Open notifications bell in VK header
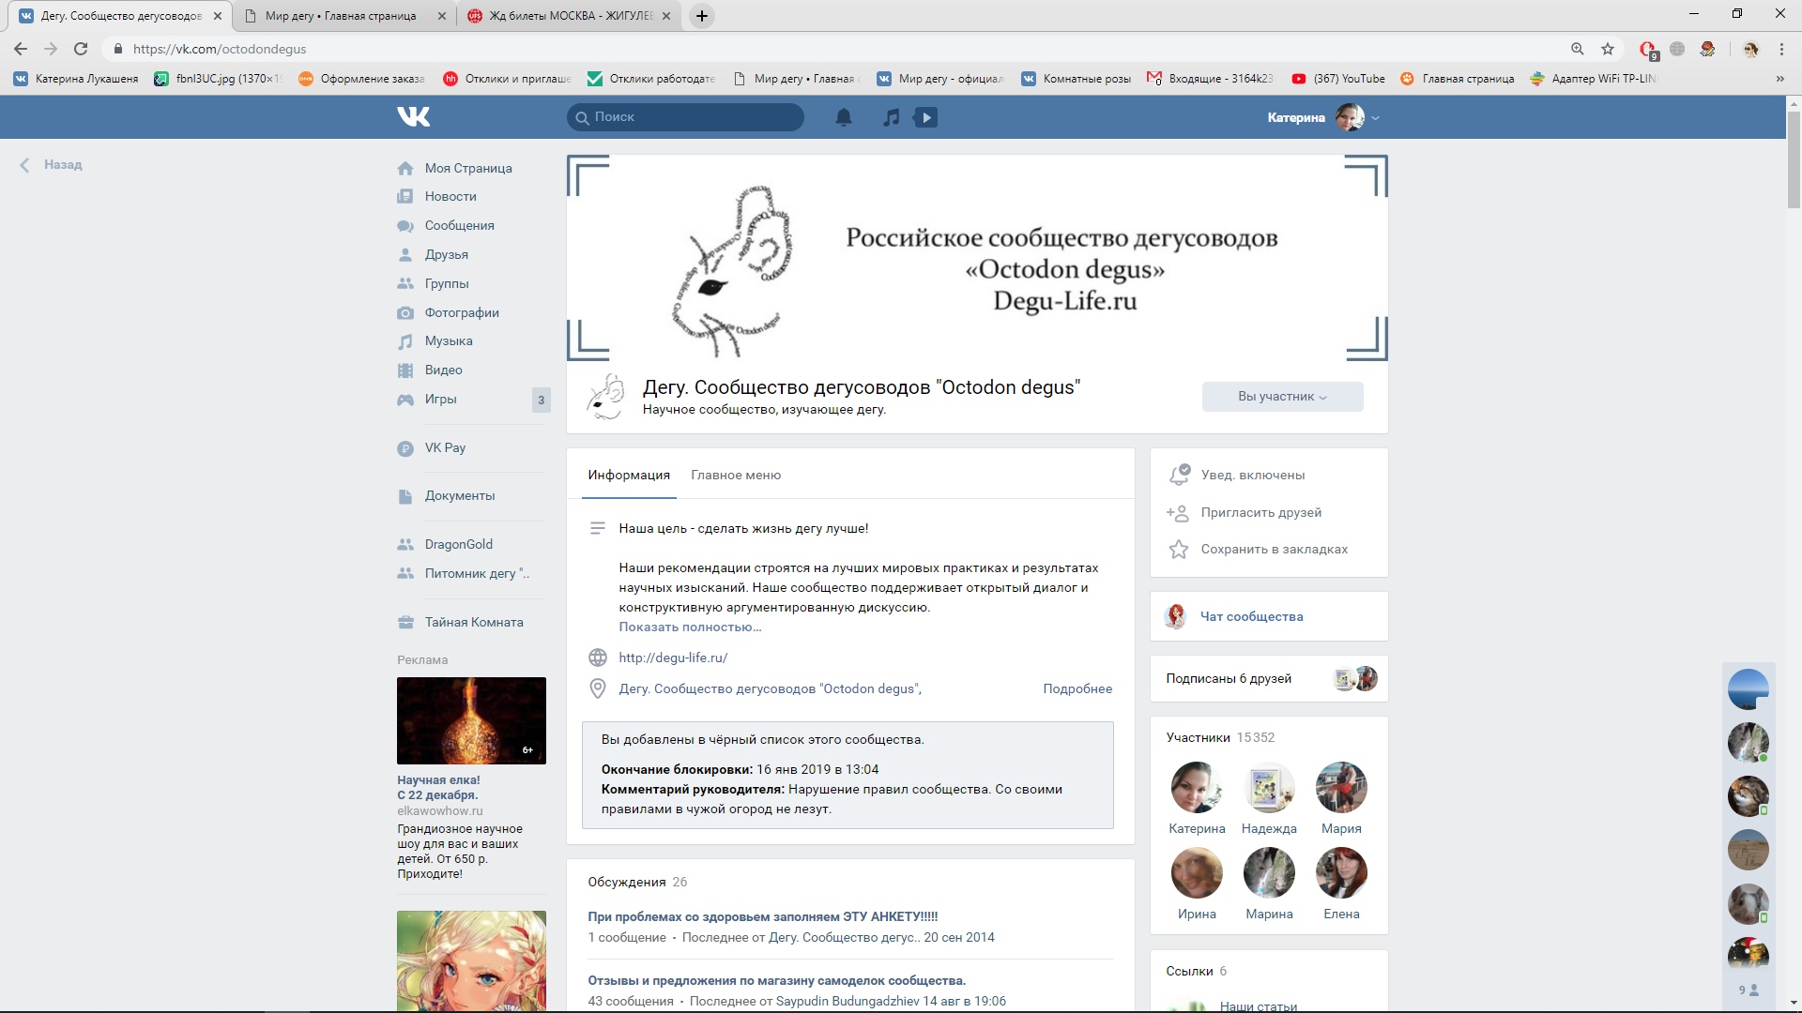This screenshot has width=1802, height=1013. (844, 117)
